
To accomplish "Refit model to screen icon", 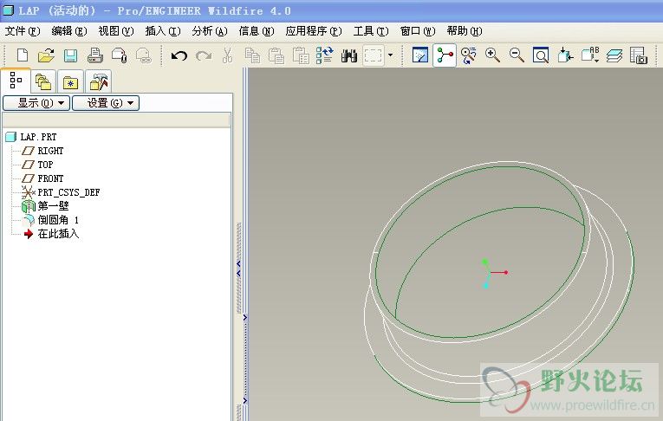I will 541,55.
